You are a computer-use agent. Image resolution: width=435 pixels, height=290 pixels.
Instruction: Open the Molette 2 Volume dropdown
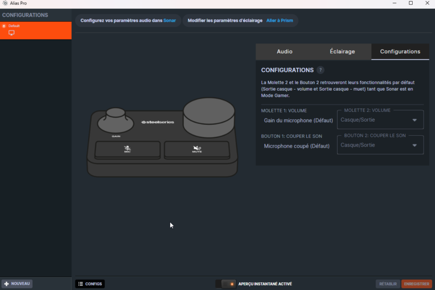tap(380, 120)
